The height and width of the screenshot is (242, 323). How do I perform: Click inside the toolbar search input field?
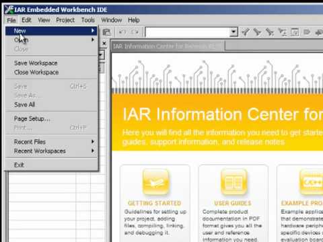[188, 32]
